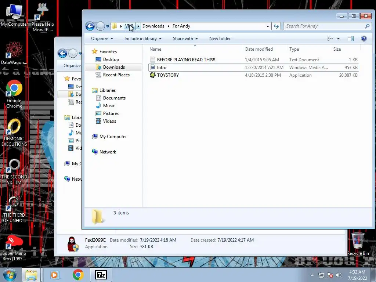This screenshot has width=376, height=282.
Task: Refresh the For Andy folder view
Action: tap(276, 26)
